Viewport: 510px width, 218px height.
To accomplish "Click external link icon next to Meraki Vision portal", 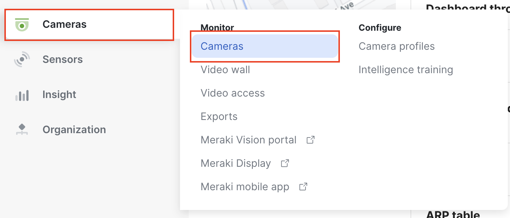I will point(310,139).
